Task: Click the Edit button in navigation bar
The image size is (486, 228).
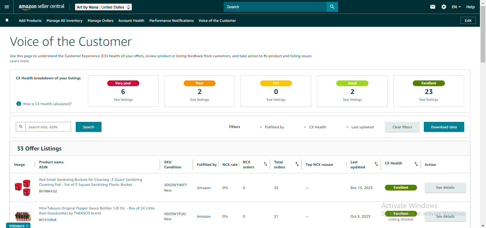Action: [468, 20]
